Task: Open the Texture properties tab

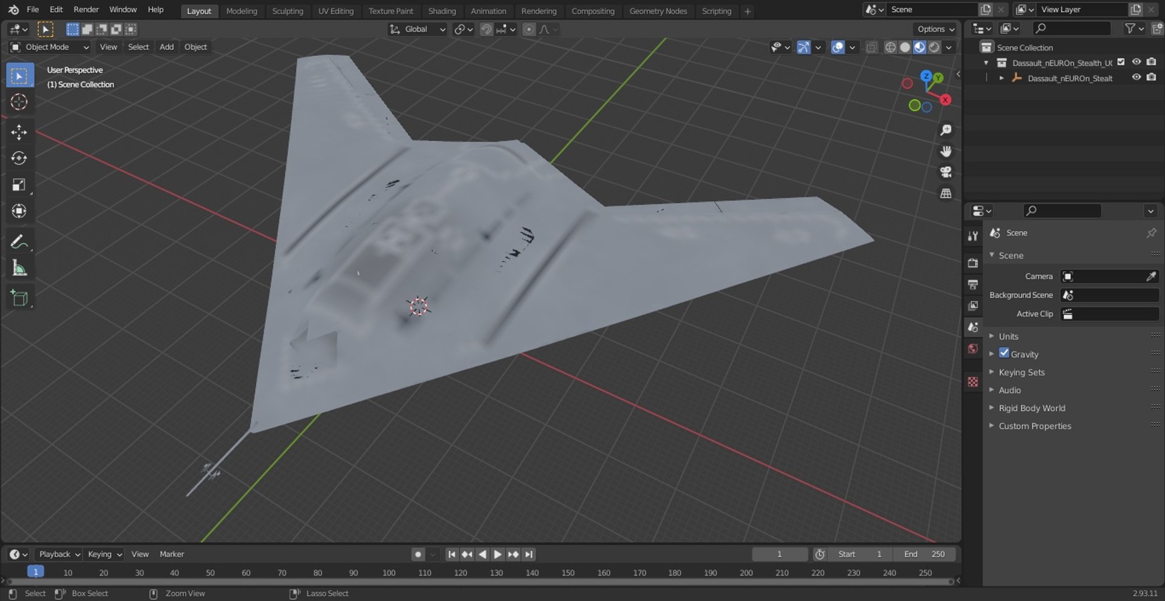Action: (x=973, y=381)
